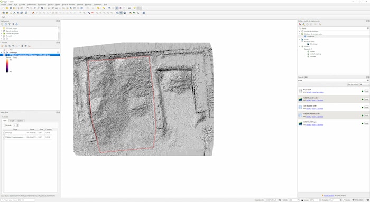Click the Save project icon
Viewport: 370px width, 202px height.
click(x=11, y=8)
